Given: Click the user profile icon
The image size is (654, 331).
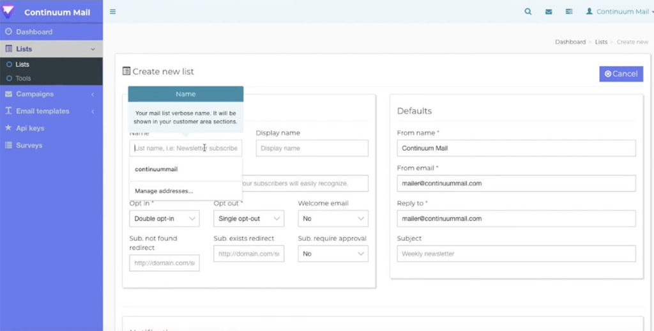Looking at the screenshot, I should point(589,12).
